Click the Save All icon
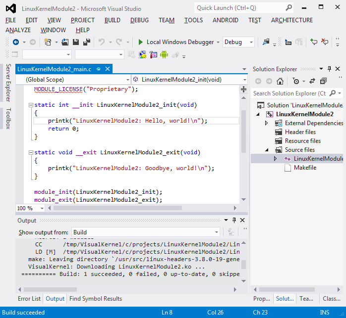Screen dimensions: 346x318 point(87,42)
